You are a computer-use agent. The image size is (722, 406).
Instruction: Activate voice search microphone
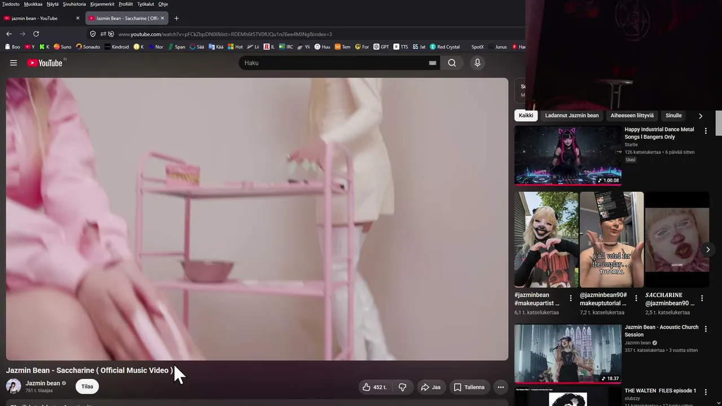(x=477, y=63)
